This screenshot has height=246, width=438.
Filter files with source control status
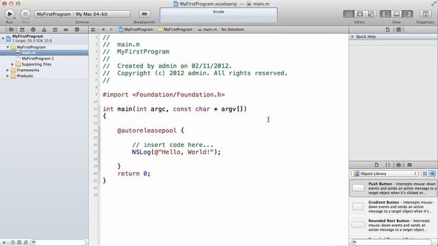click(x=19, y=243)
